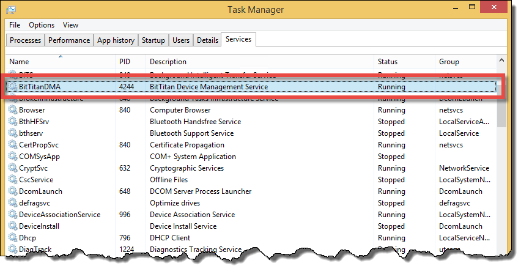This screenshot has height=274, width=521.
Task: Click the Computer Browser description
Action: click(180, 110)
